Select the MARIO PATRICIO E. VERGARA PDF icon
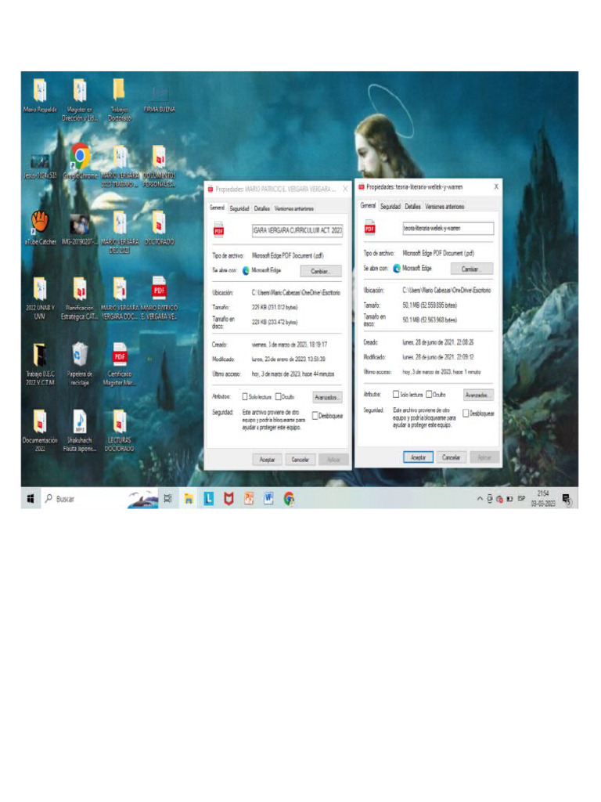Image resolution: width=601 pixels, height=802 pixels. [x=159, y=298]
